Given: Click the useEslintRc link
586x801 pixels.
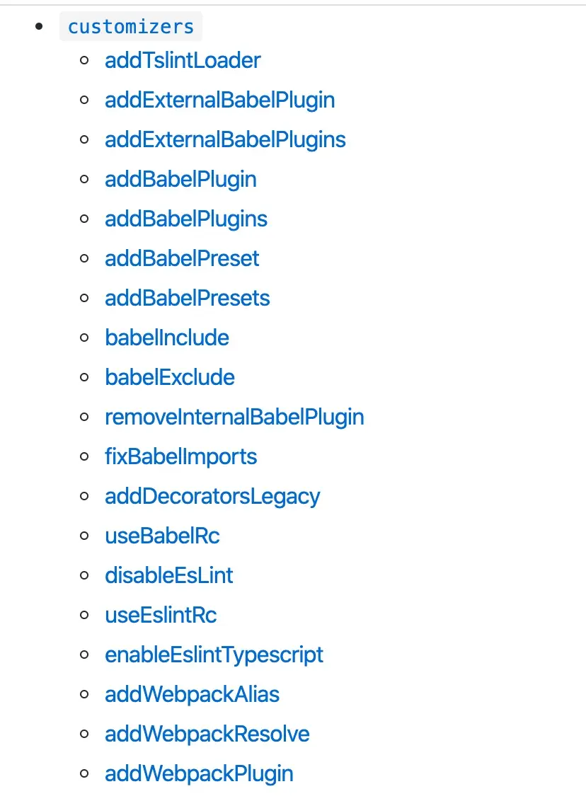Looking at the screenshot, I should click(x=161, y=615).
